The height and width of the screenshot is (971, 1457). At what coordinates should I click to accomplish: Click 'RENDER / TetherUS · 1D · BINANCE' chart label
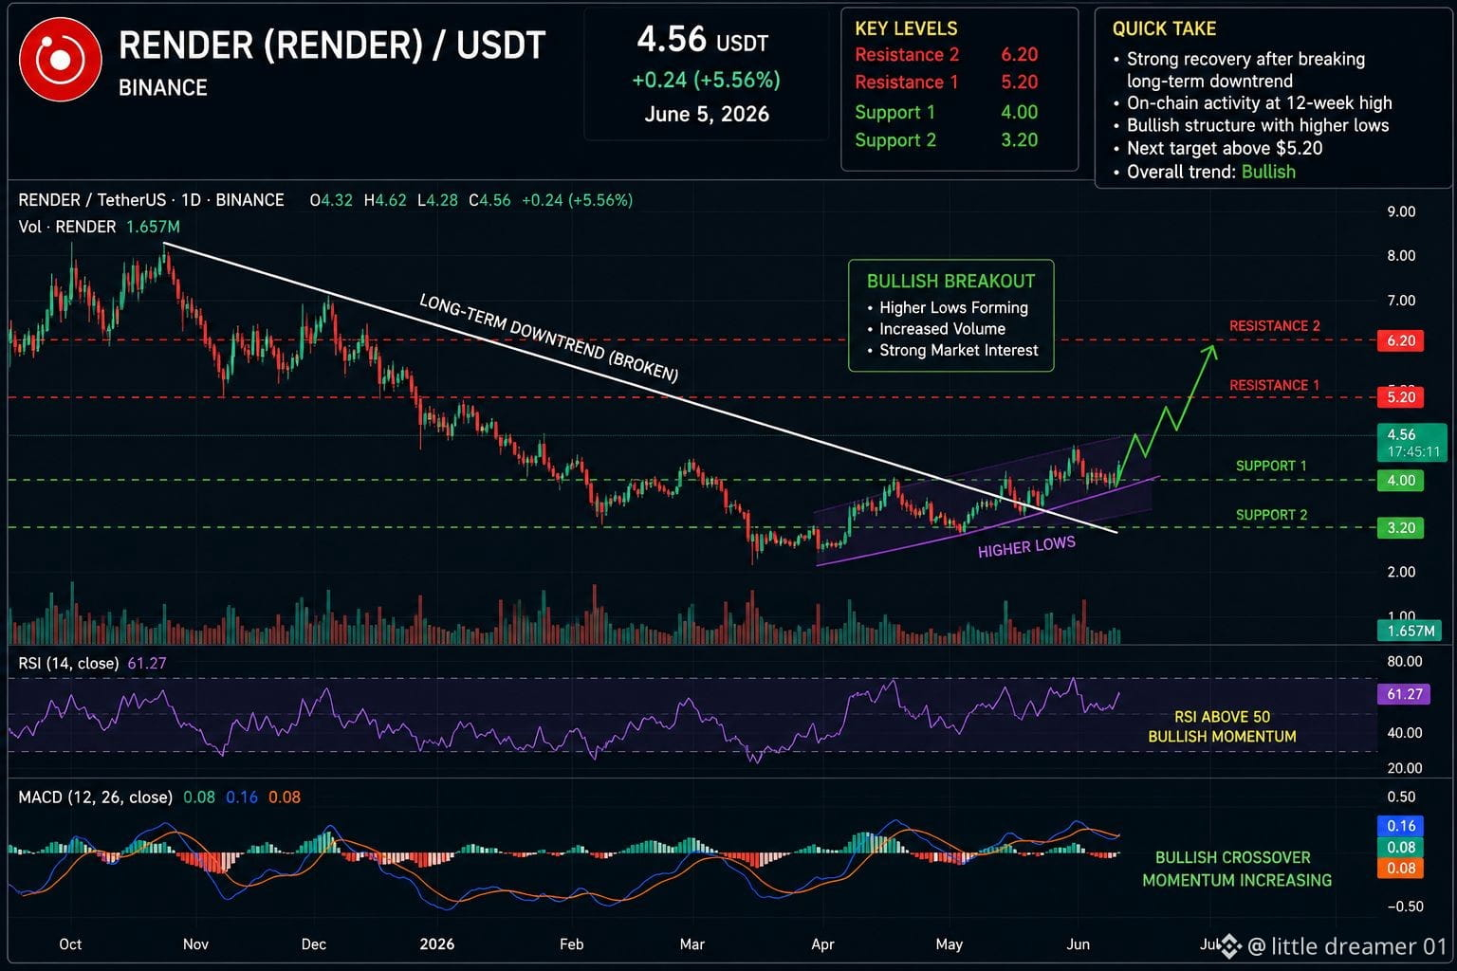(151, 200)
